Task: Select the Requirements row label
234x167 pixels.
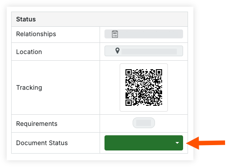Action: pyautogui.click(x=37, y=124)
